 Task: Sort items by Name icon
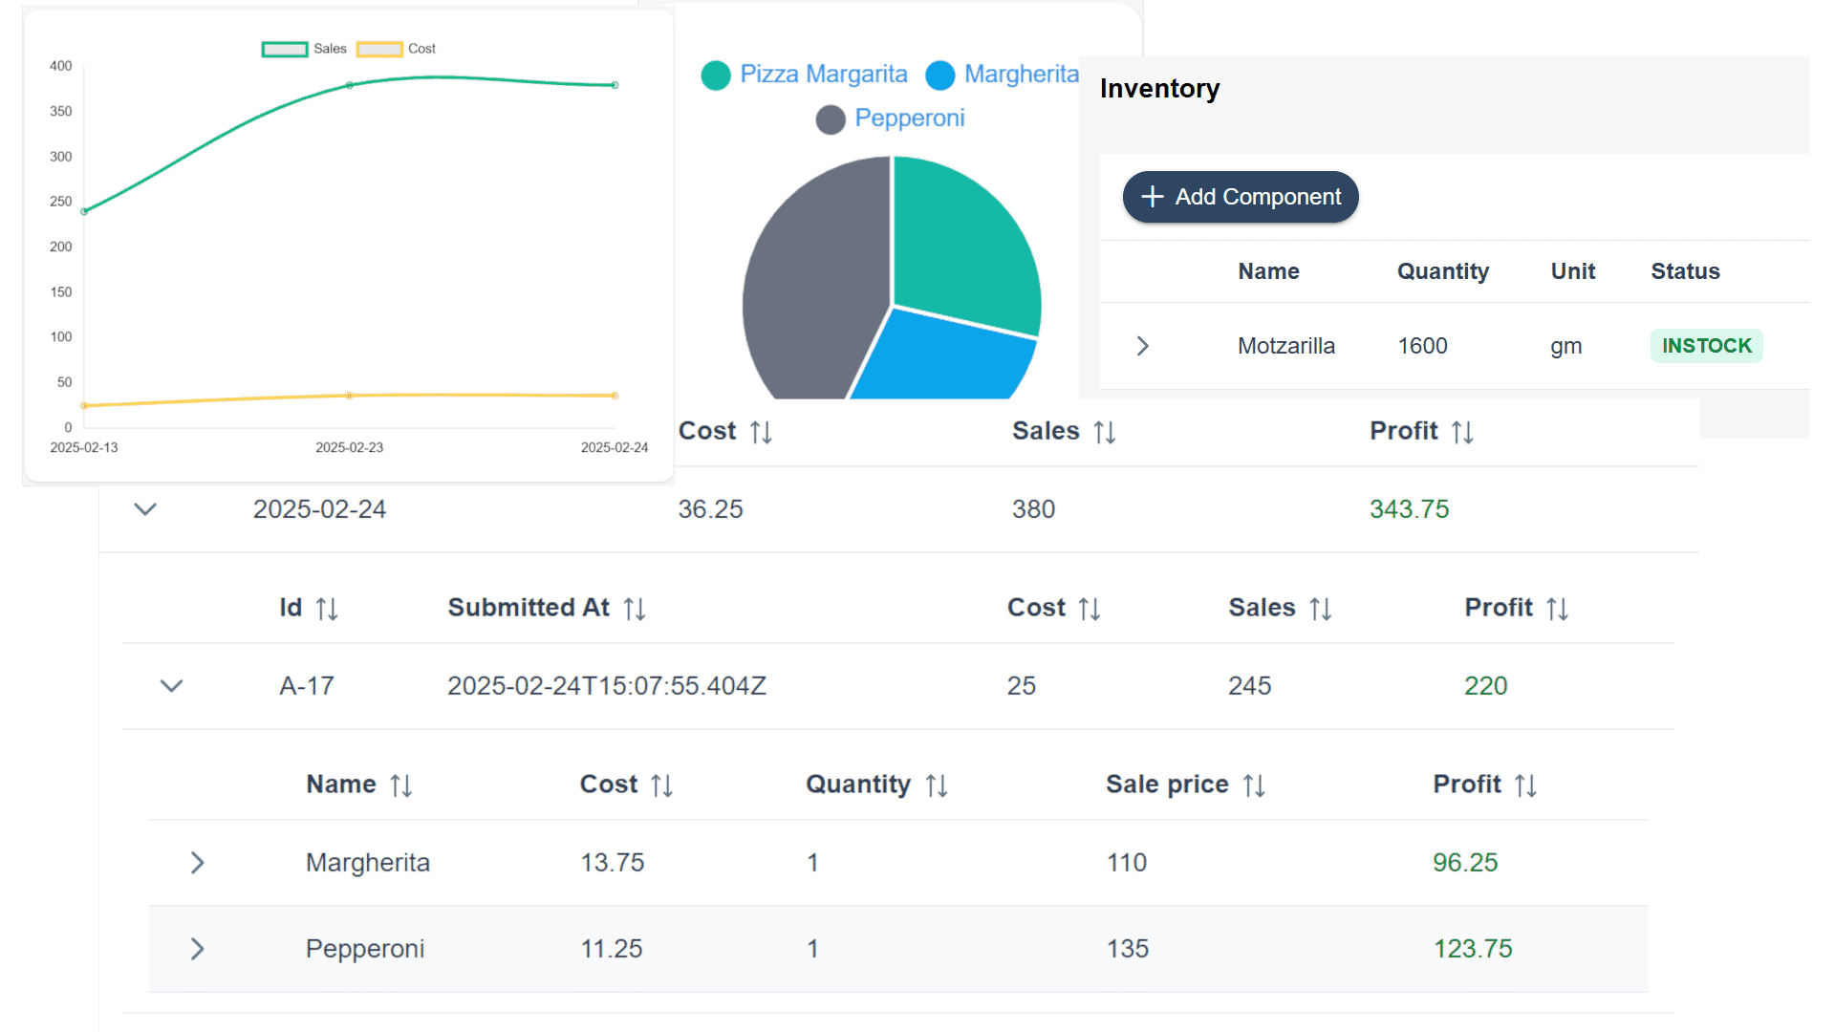click(401, 785)
